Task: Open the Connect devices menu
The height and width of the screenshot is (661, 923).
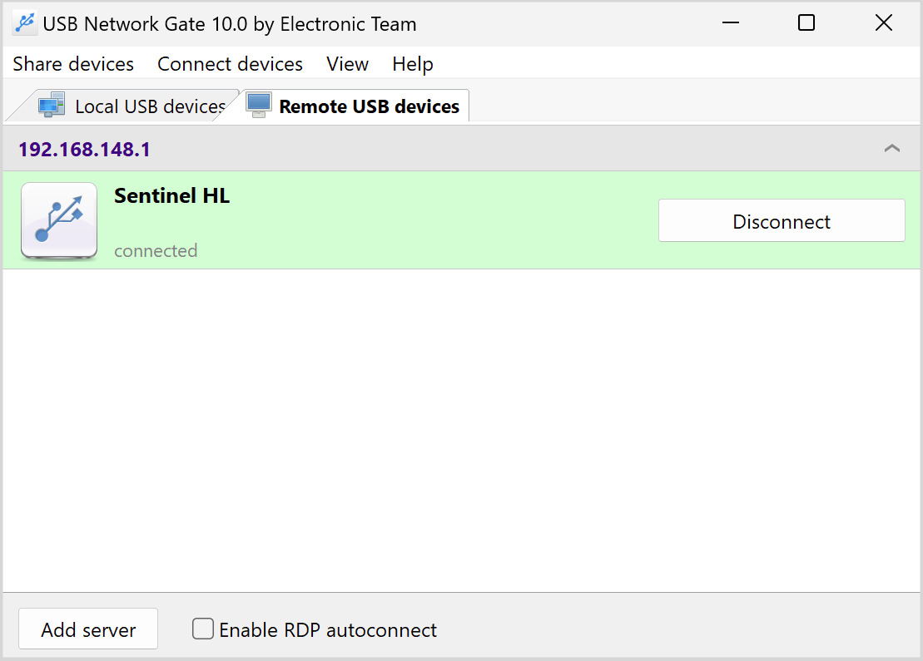Action: tap(230, 64)
